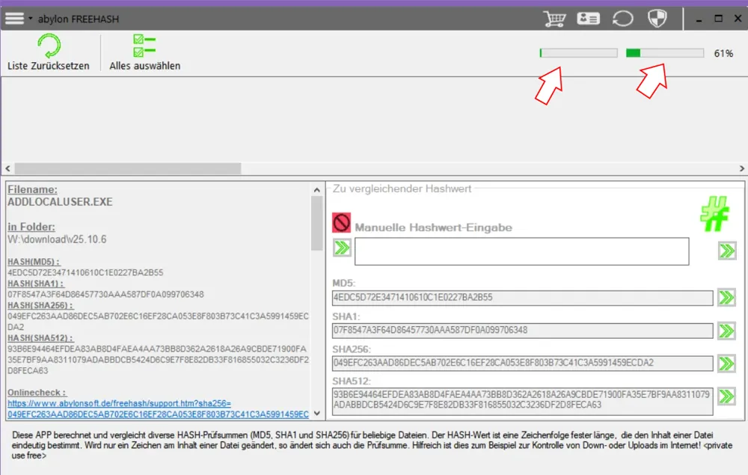The width and height of the screenshot is (748, 475).
Task: Click the green arrow beside SHA256 field
Action: (x=726, y=364)
